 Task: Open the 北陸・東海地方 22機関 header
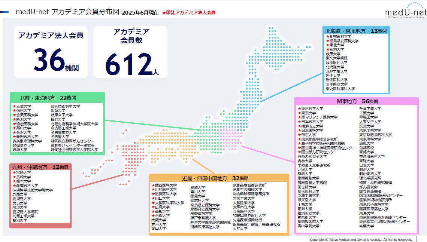click(x=55, y=98)
